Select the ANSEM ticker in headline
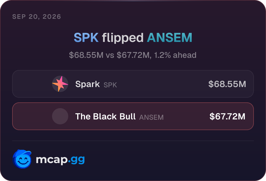 (169, 38)
